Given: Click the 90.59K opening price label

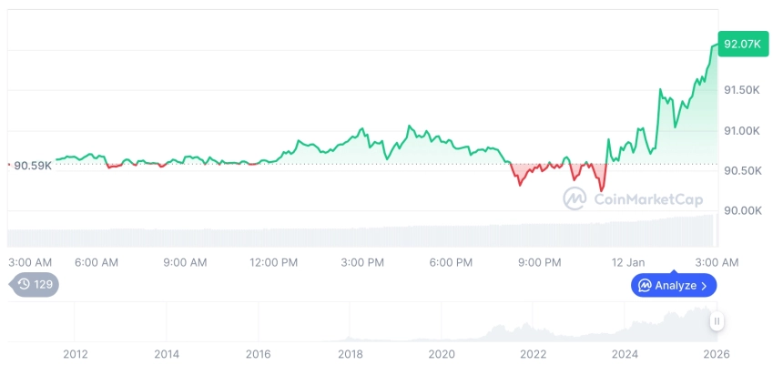Looking at the screenshot, I should point(32,165).
